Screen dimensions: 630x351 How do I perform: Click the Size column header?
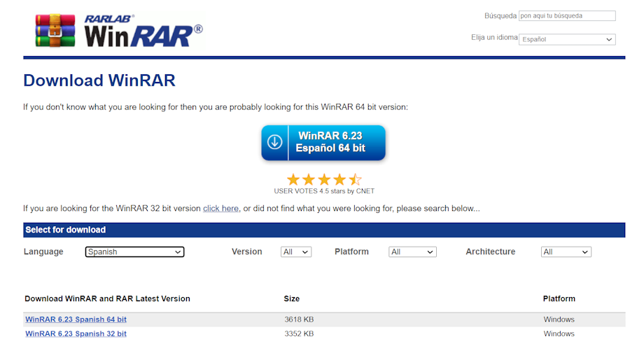pyautogui.click(x=292, y=298)
